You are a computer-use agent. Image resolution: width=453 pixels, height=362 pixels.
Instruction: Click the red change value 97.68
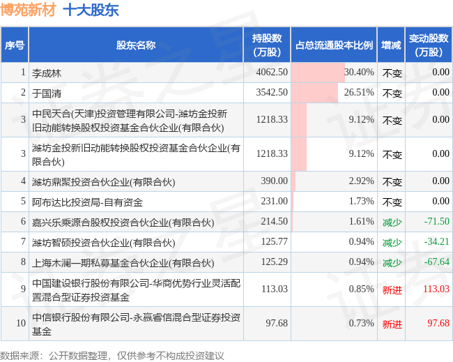438,323
